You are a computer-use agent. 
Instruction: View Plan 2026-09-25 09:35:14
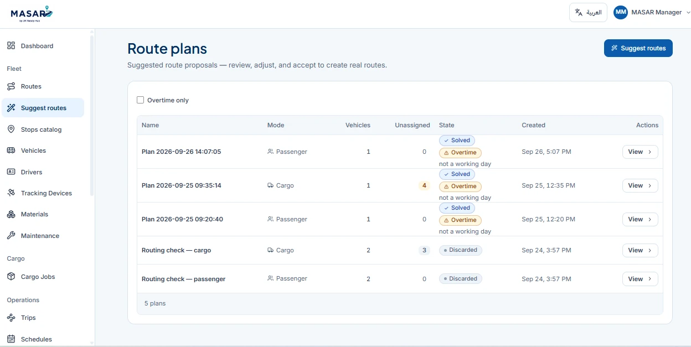tap(640, 185)
